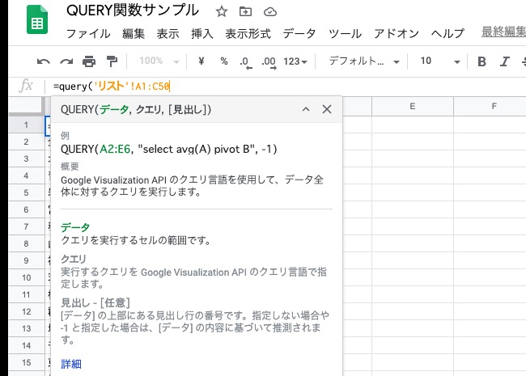
Task: Open the デフォルト font dropdown
Action: [363, 61]
